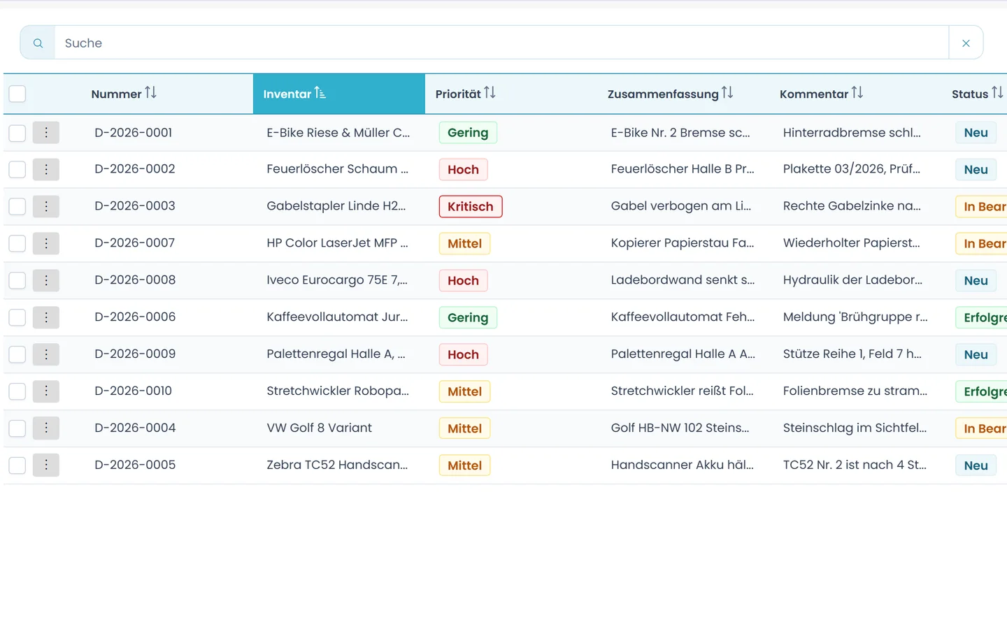Click Mittel badge in VW Golf row

[464, 428]
